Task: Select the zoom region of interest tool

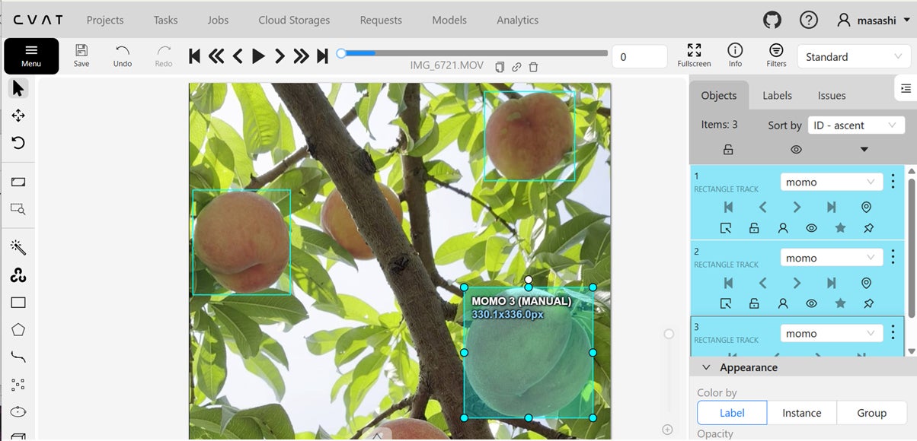Action: [18, 209]
